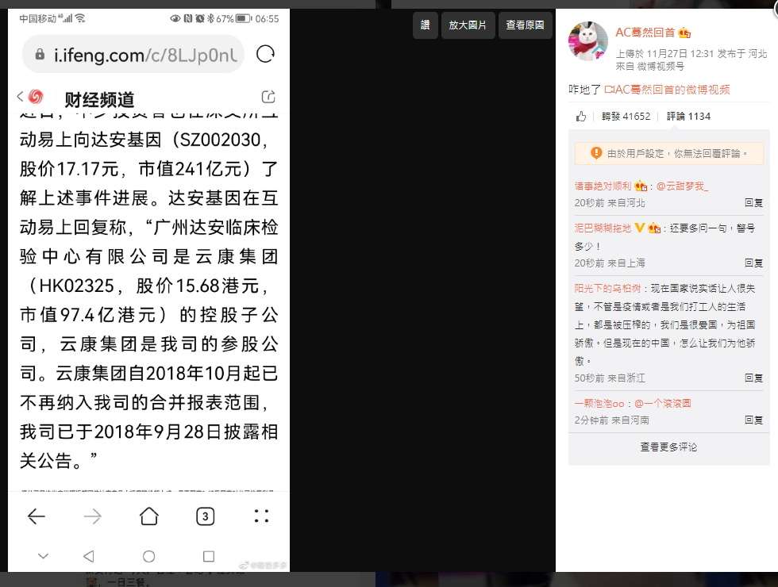
Task: Click the browser forward arrow in the phone toolbar
Action: click(93, 516)
